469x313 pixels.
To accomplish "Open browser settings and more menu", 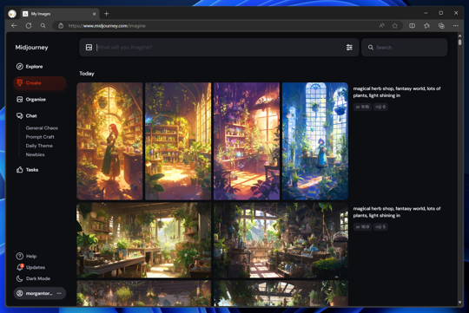I will pyautogui.click(x=456, y=26).
